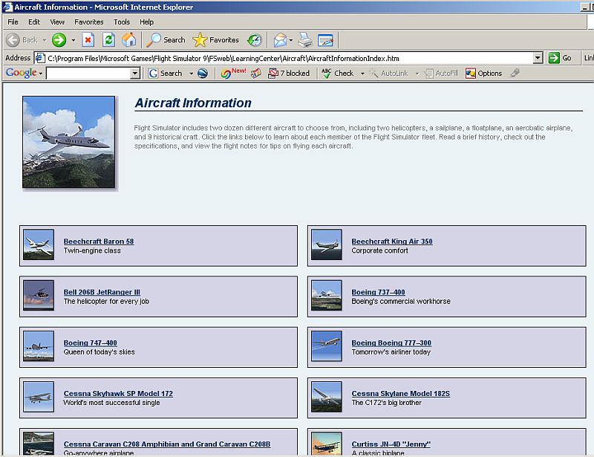Refresh the page with the Refresh icon
594x457 pixels.
coord(108,40)
